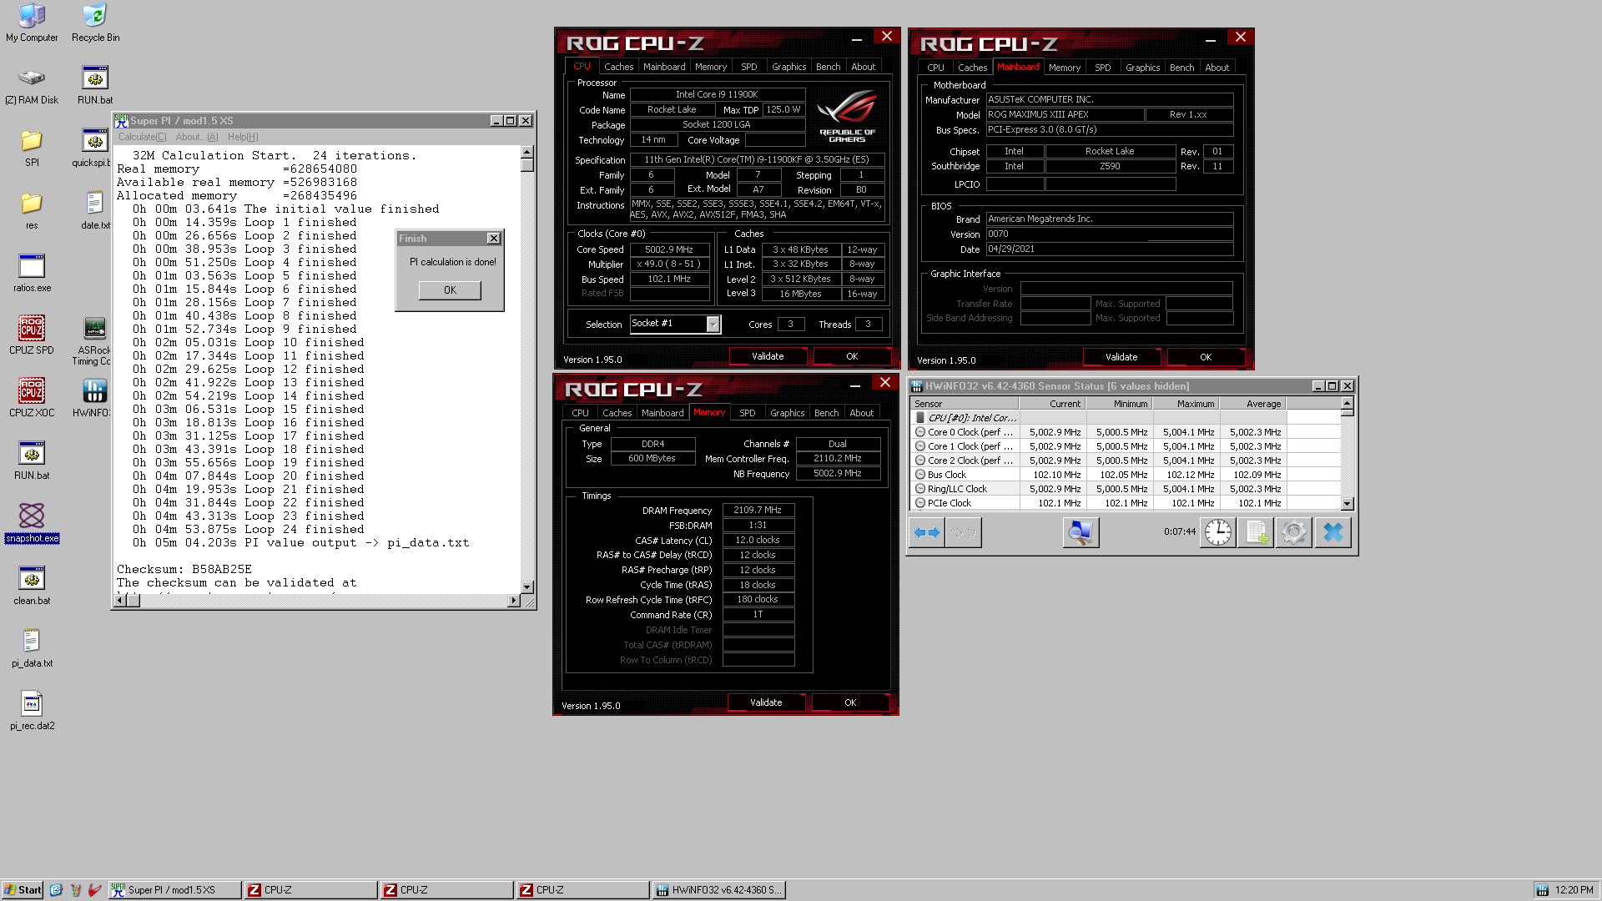Switch to Super PI taskbar button
Screen dimensions: 1602x901
click(x=174, y=890)
